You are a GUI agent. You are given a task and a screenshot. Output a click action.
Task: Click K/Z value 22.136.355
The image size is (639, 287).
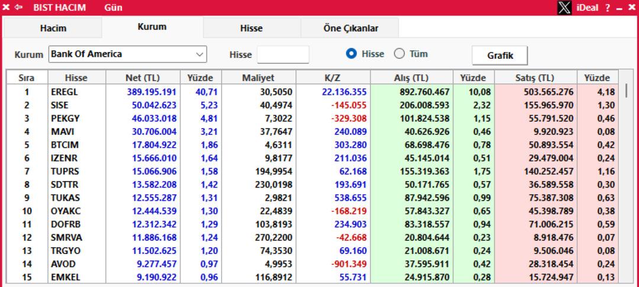pos(344,92)
